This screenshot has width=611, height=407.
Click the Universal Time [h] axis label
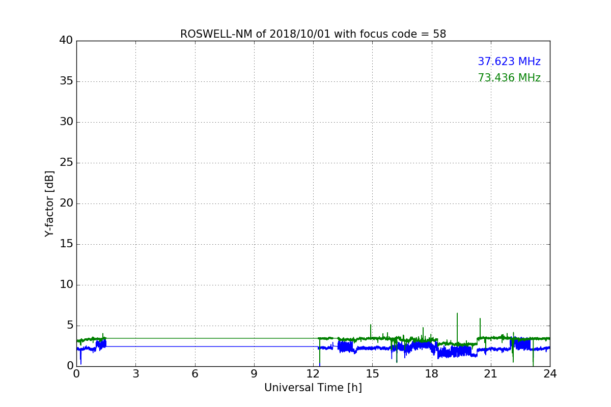point(313,388)
